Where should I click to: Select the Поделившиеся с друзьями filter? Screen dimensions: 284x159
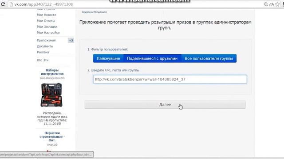click(x=152, y=58)
